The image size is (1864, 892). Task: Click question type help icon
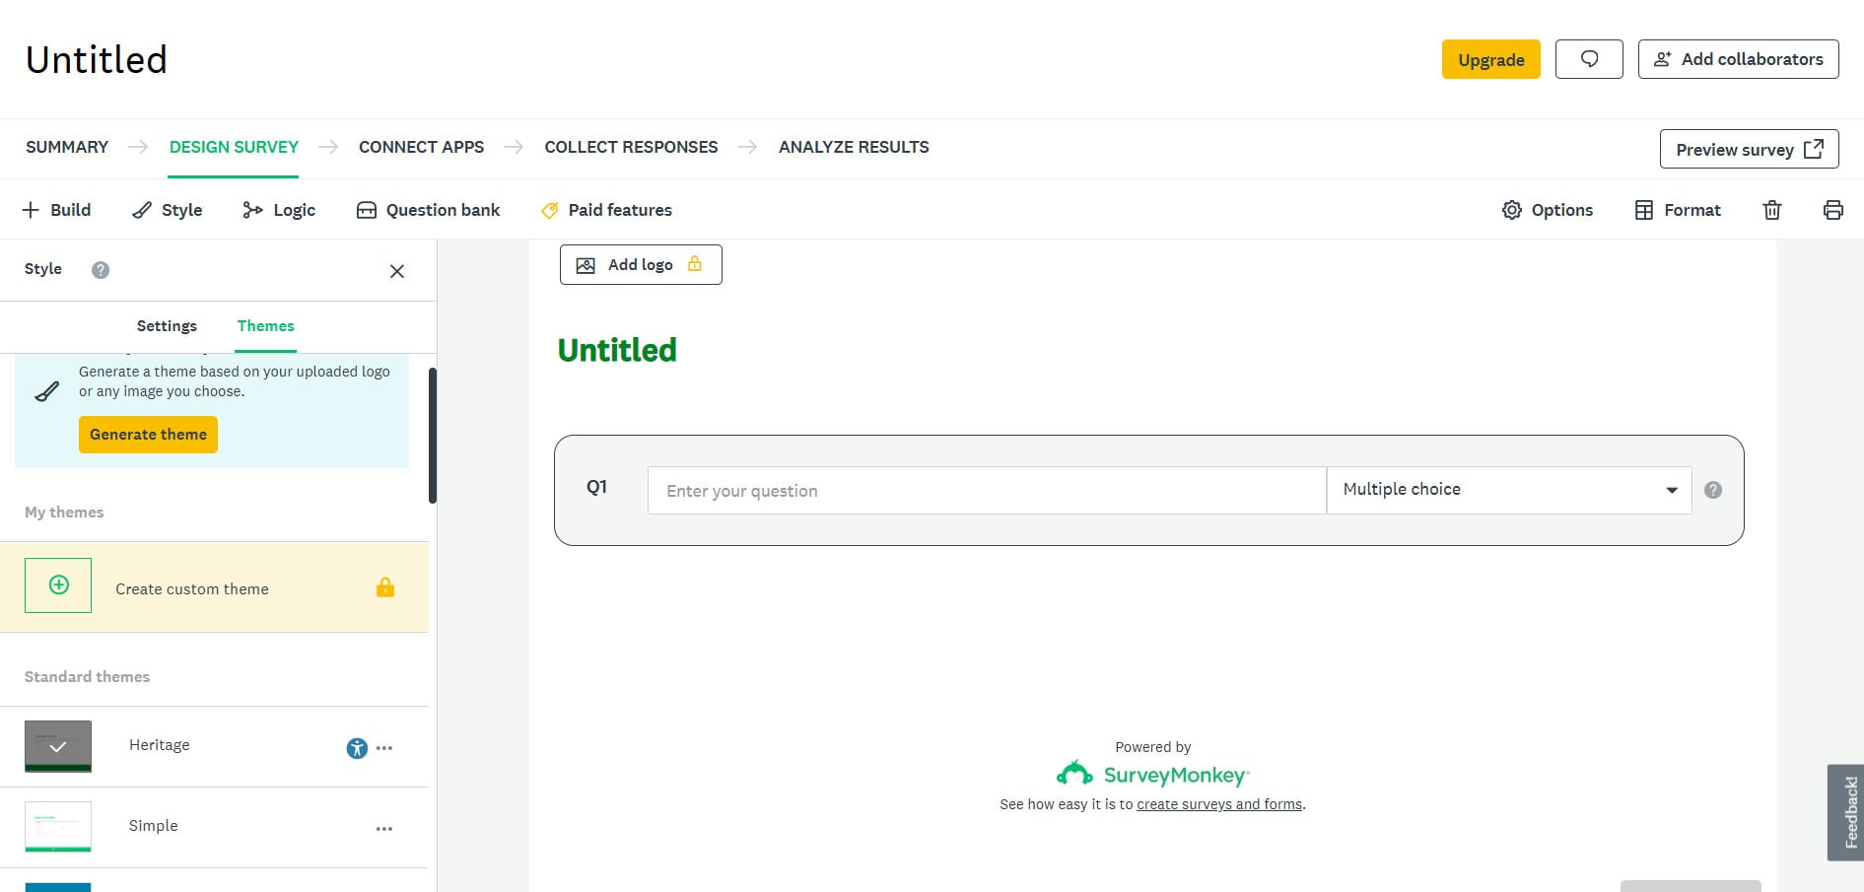(x=1713, y=490)
